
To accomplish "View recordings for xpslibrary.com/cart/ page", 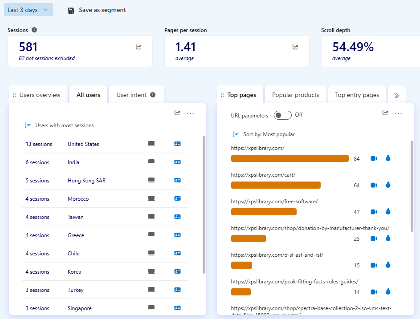I will (x=374, y=185).
